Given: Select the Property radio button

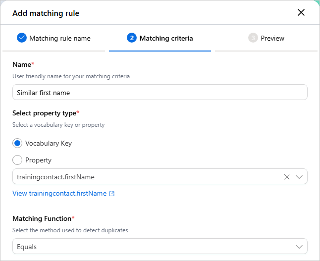Looking at the screenshot, I should tap(17, 160).
